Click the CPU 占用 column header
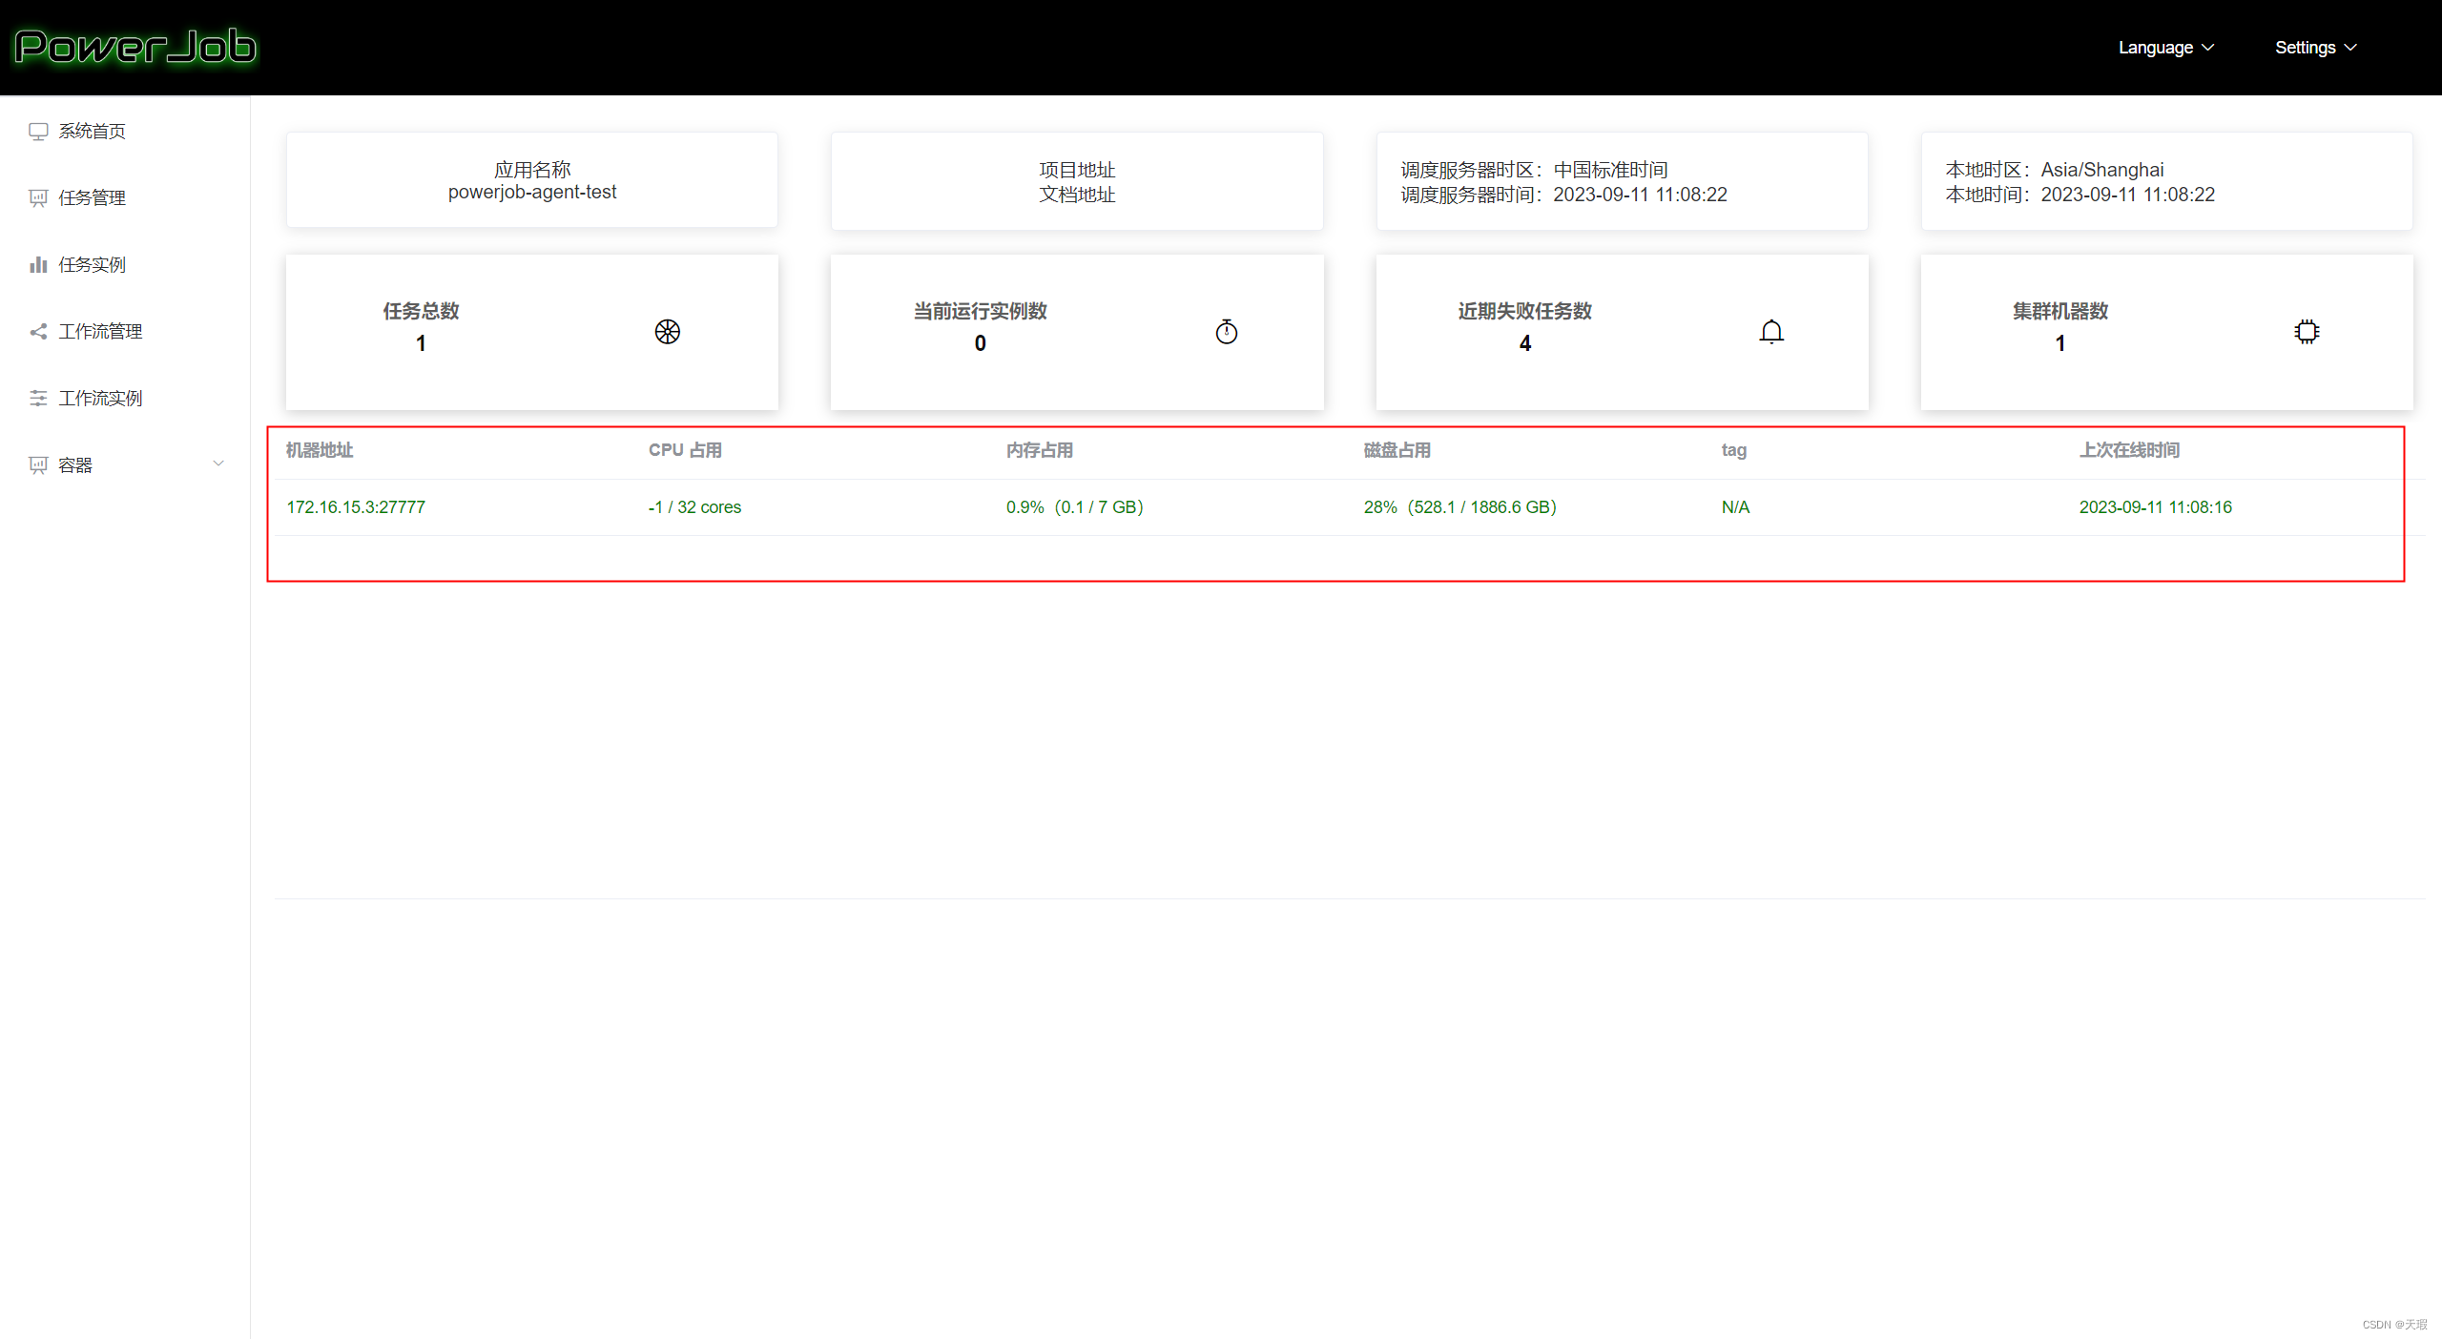The width and height of the screenshot is (2442, 1339). pos(685,450)
